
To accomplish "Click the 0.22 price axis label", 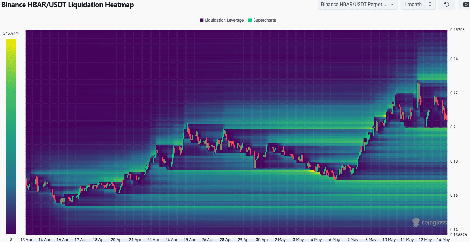I will pos(454,93).
